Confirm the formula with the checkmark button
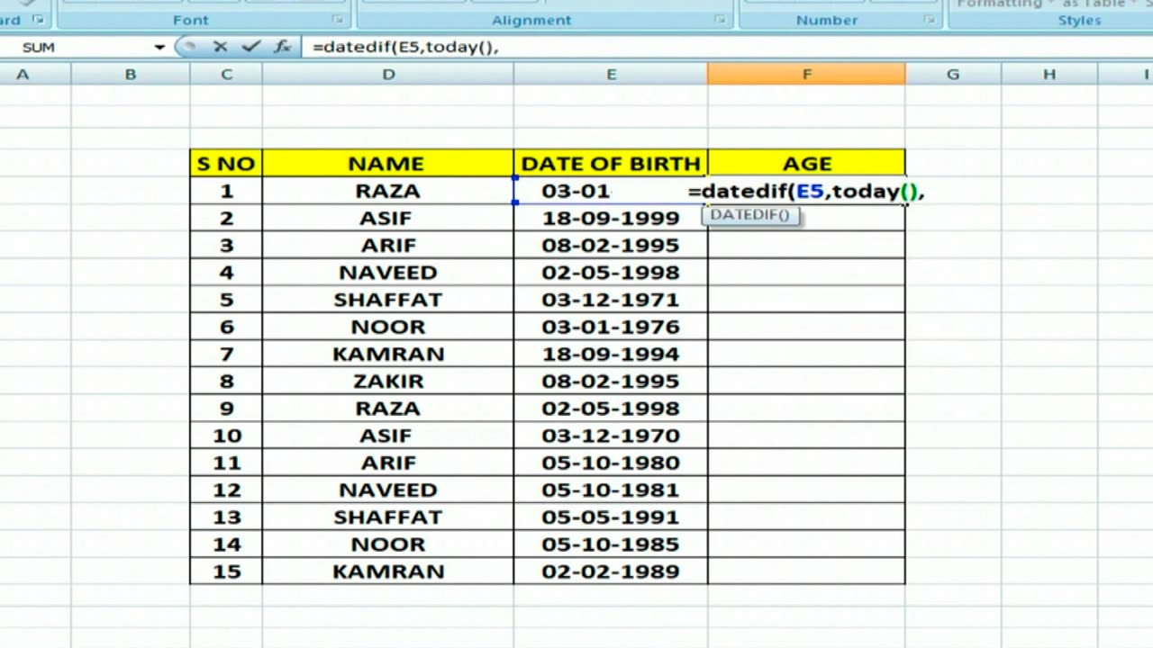Viewport: 1153px width, 648px height. [250, 47]
